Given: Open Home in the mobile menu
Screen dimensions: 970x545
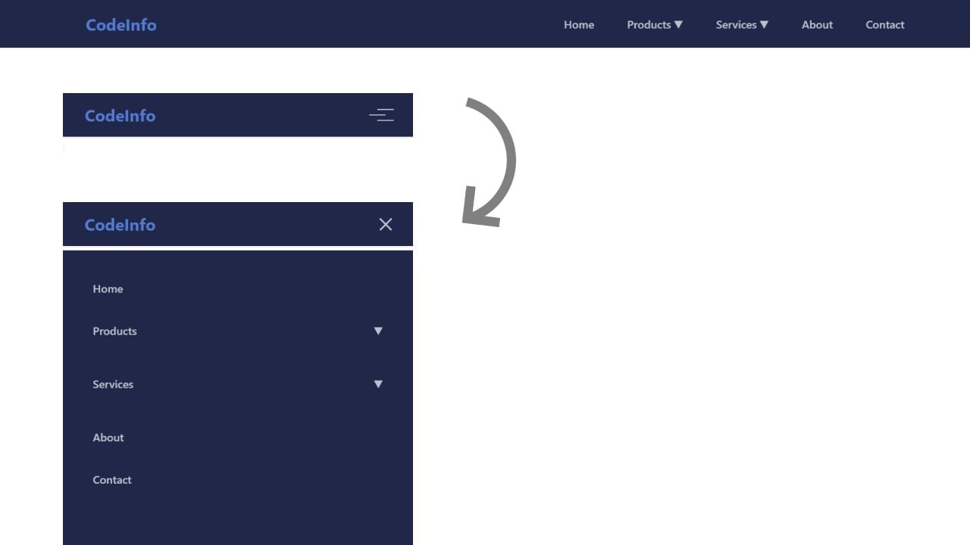Looking at the screenshot, I should pos(108,288).
